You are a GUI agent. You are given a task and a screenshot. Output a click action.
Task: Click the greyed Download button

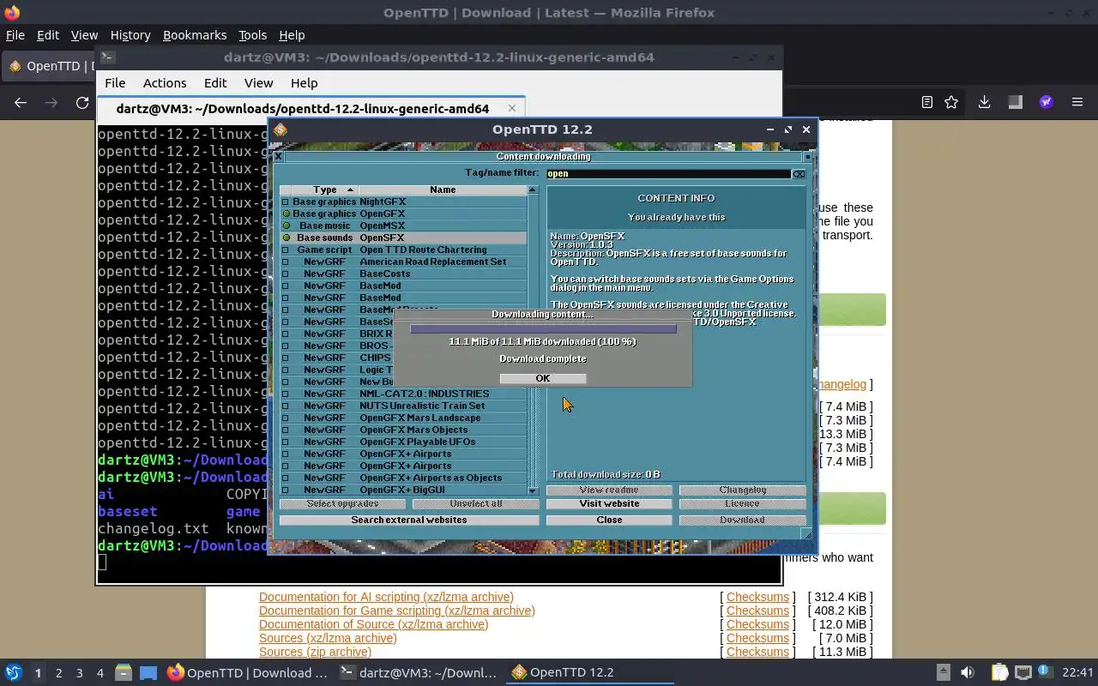tap(743, 520)
